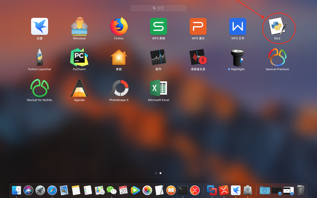Open the blue Downloads folder stack
Screen dimensions: 317x198
click(265, 190)
